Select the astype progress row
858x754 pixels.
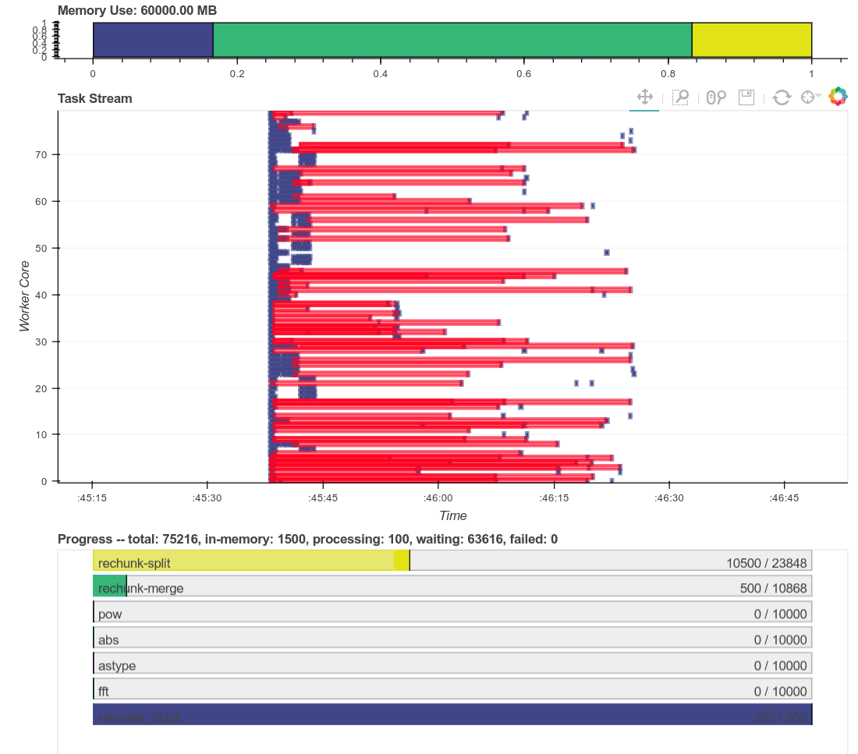click(x=452, y=664)
